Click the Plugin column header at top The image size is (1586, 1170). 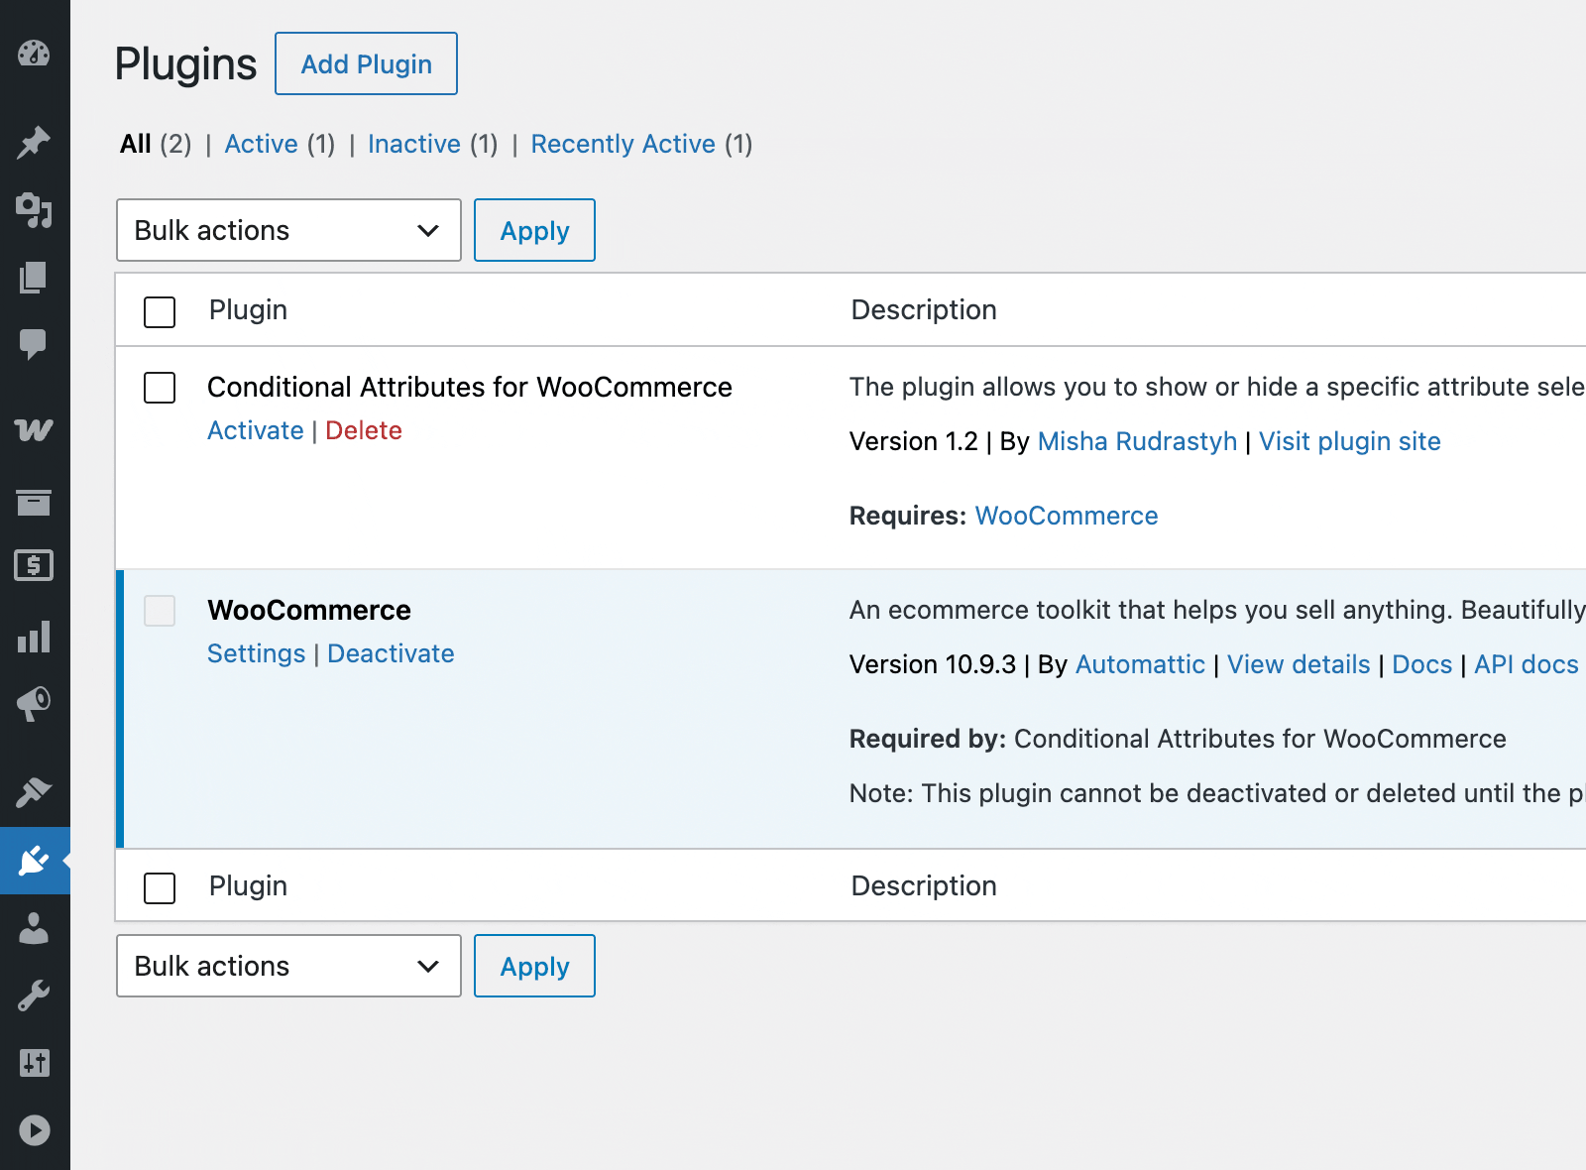(x=248, y=310)
